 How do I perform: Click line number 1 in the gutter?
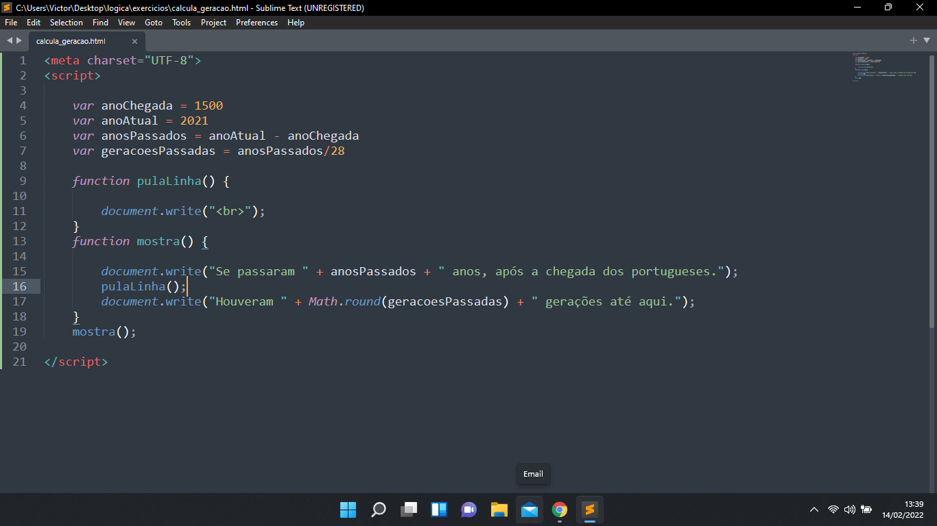pyautogui.click(x=23, y=60)
